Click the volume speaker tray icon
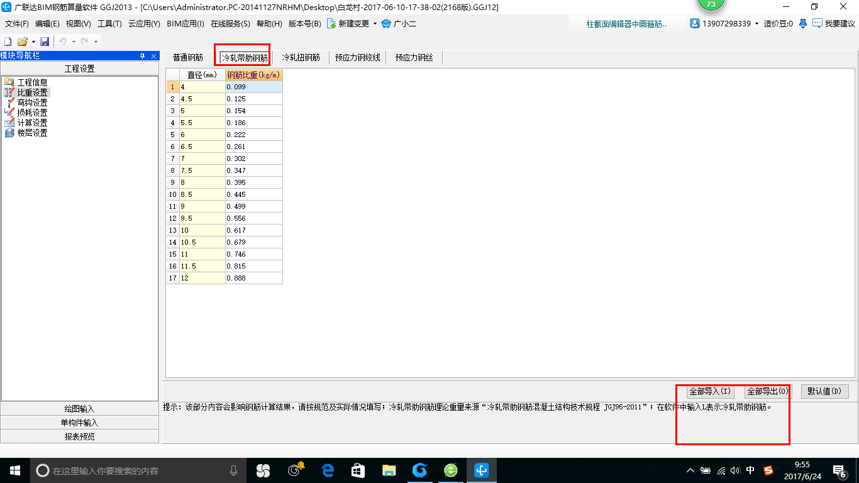 click(736, 470)
